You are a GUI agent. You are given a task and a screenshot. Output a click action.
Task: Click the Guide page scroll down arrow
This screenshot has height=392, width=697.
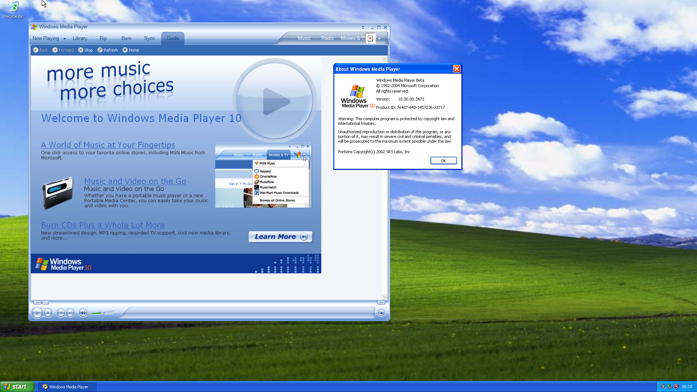pos(385,297)
